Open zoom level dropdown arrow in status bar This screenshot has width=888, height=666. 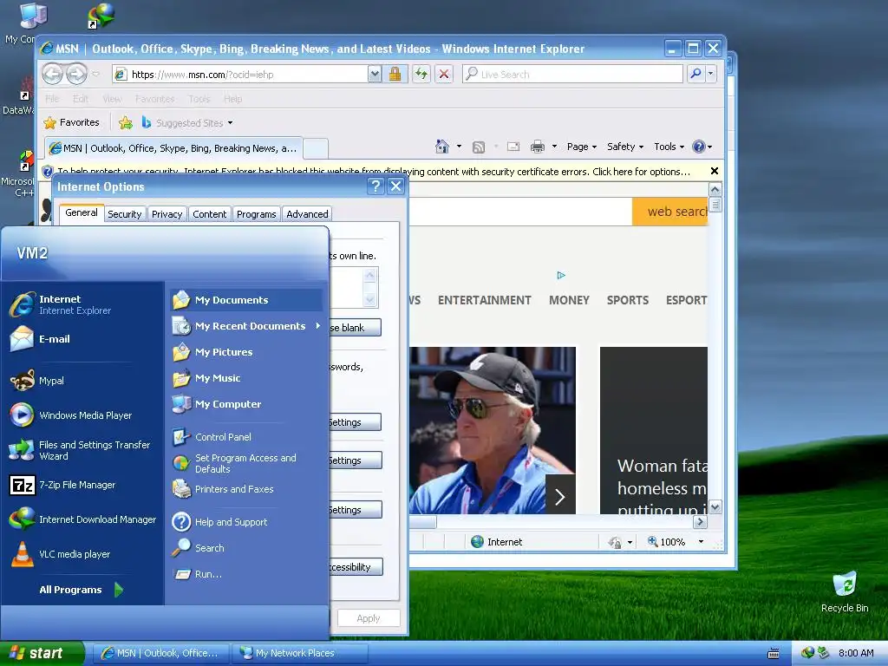click(701, 542)
